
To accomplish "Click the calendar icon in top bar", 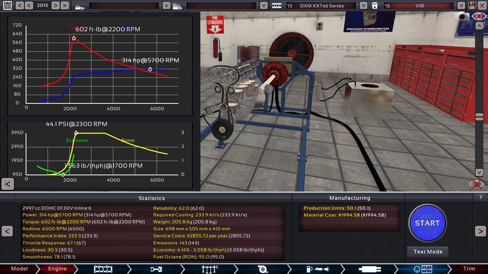I will 7,5.
